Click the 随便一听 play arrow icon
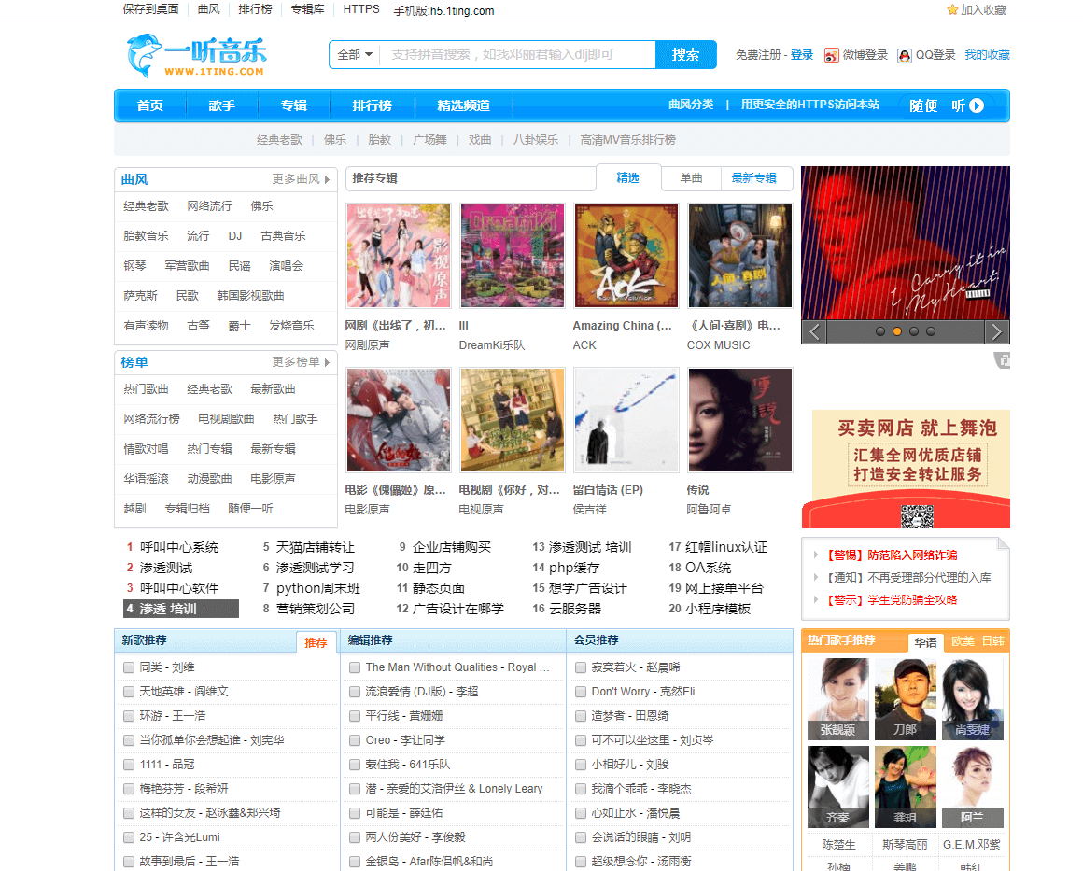Image resolution: width=1083 pixels, height=871 pixels. (x=977, y=105)
